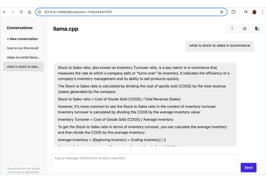Click the browser forward arrow
The width and height of the screenshot is (266, 182).
tap(13, 12)
